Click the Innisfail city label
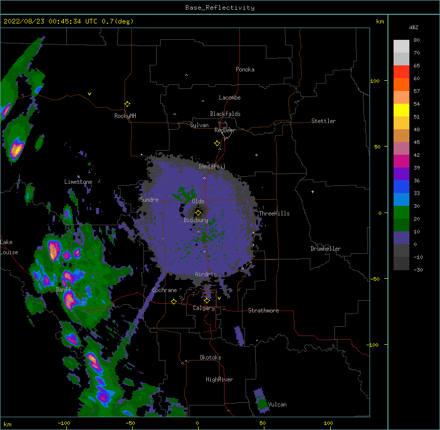 [x=212, y=166]
